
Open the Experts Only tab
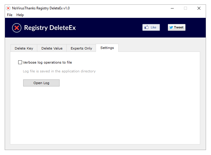81,48
